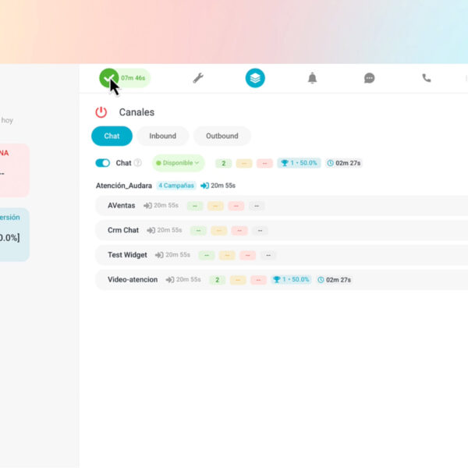The width and height of the screenshot is (468, 468).
Task: Click the red badge in Chat row
Action: point(264,163)
